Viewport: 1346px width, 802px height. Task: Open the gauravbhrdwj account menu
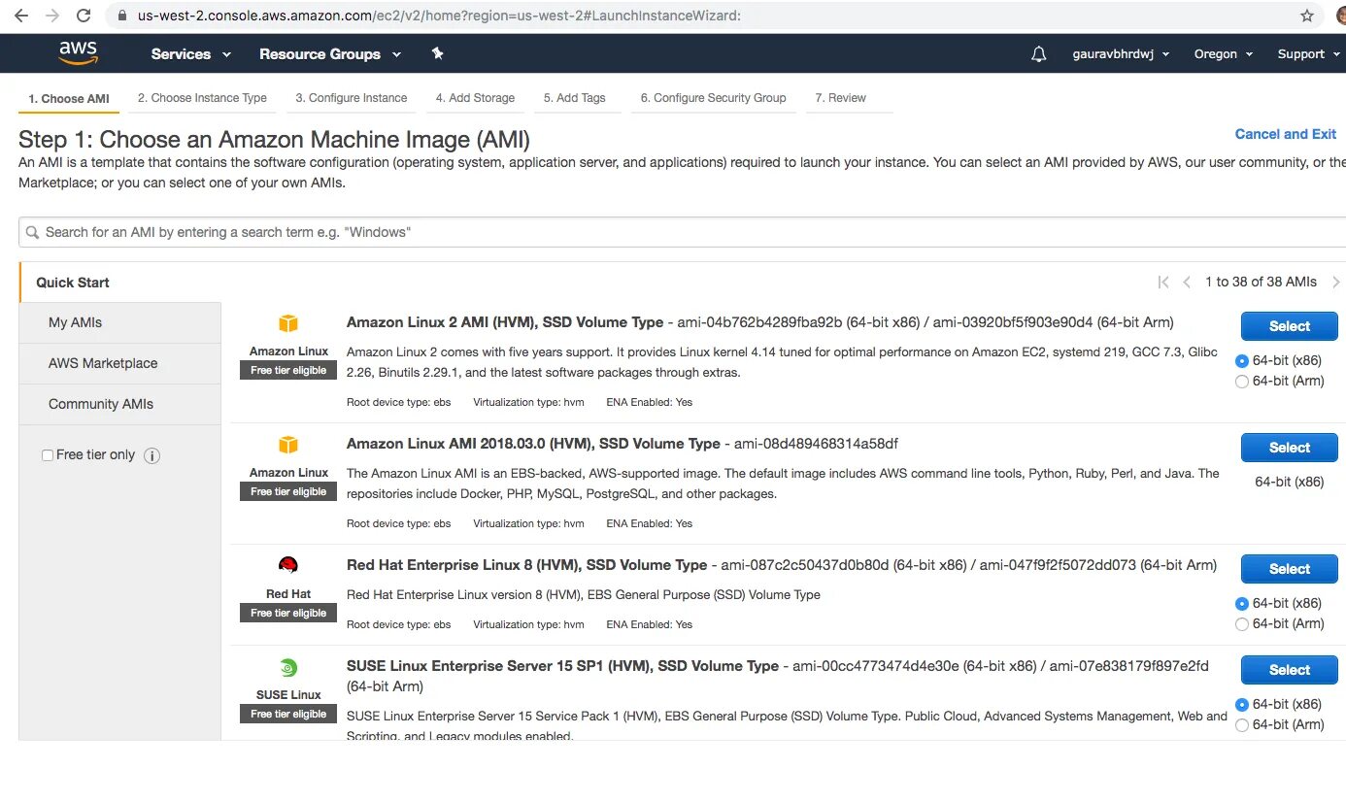tap(1121, 54)
